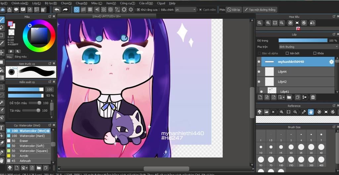Select the Eraser brush in list
This screenshot has height=175, width=339.
pyautogui.click(x=28, y=141)
